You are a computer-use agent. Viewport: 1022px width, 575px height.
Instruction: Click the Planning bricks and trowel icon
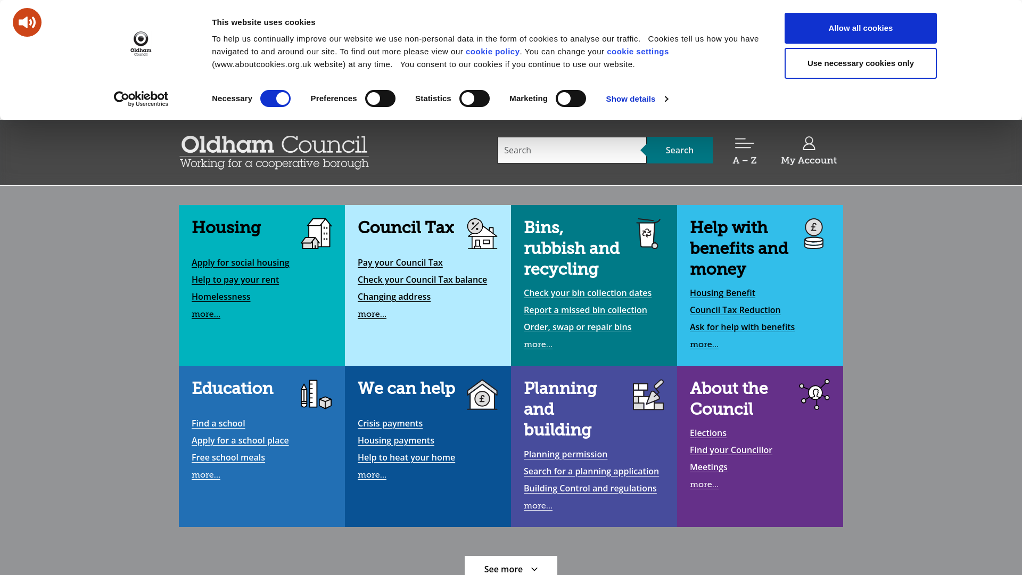pyautogui.click(x=648, y=395)
